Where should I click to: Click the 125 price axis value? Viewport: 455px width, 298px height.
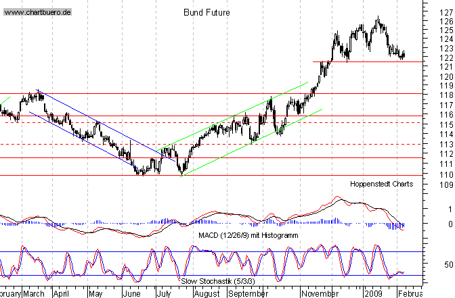click(x=446, y=30)
